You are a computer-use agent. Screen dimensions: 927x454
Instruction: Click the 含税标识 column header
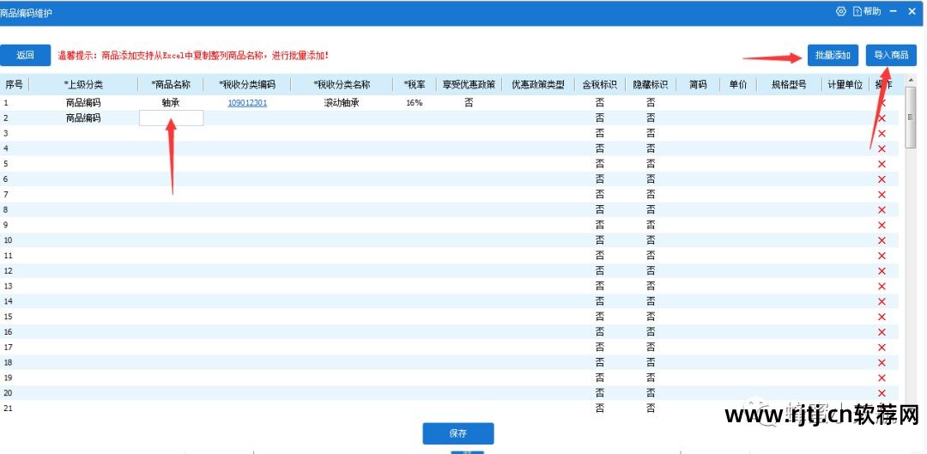599,84
